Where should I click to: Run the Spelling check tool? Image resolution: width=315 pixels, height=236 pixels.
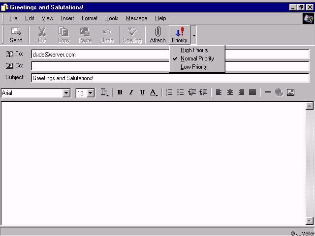coord(132,35)
